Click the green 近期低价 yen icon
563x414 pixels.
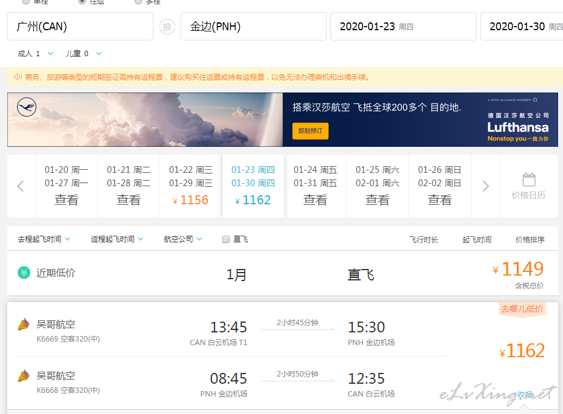point(24,273)
